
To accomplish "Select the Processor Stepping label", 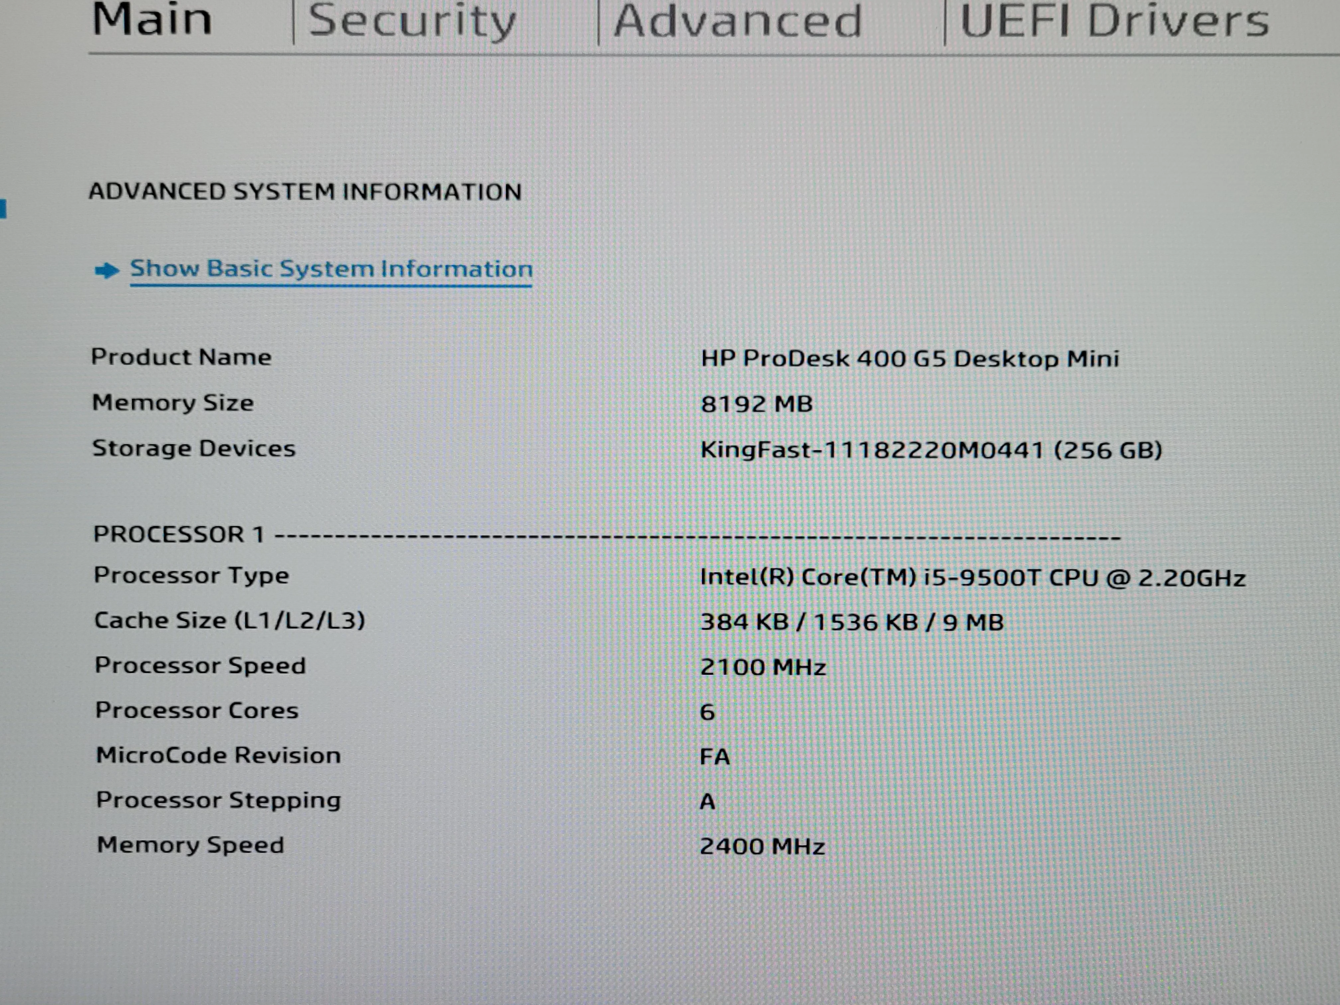I will click(219, 801).
